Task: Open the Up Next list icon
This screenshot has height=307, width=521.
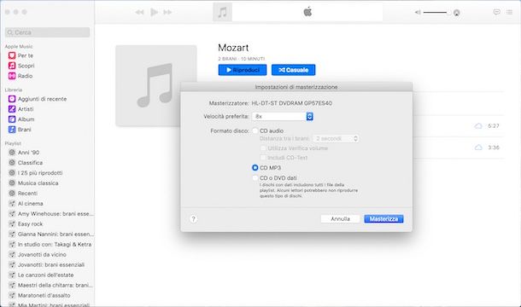Action: pos(509,12)
